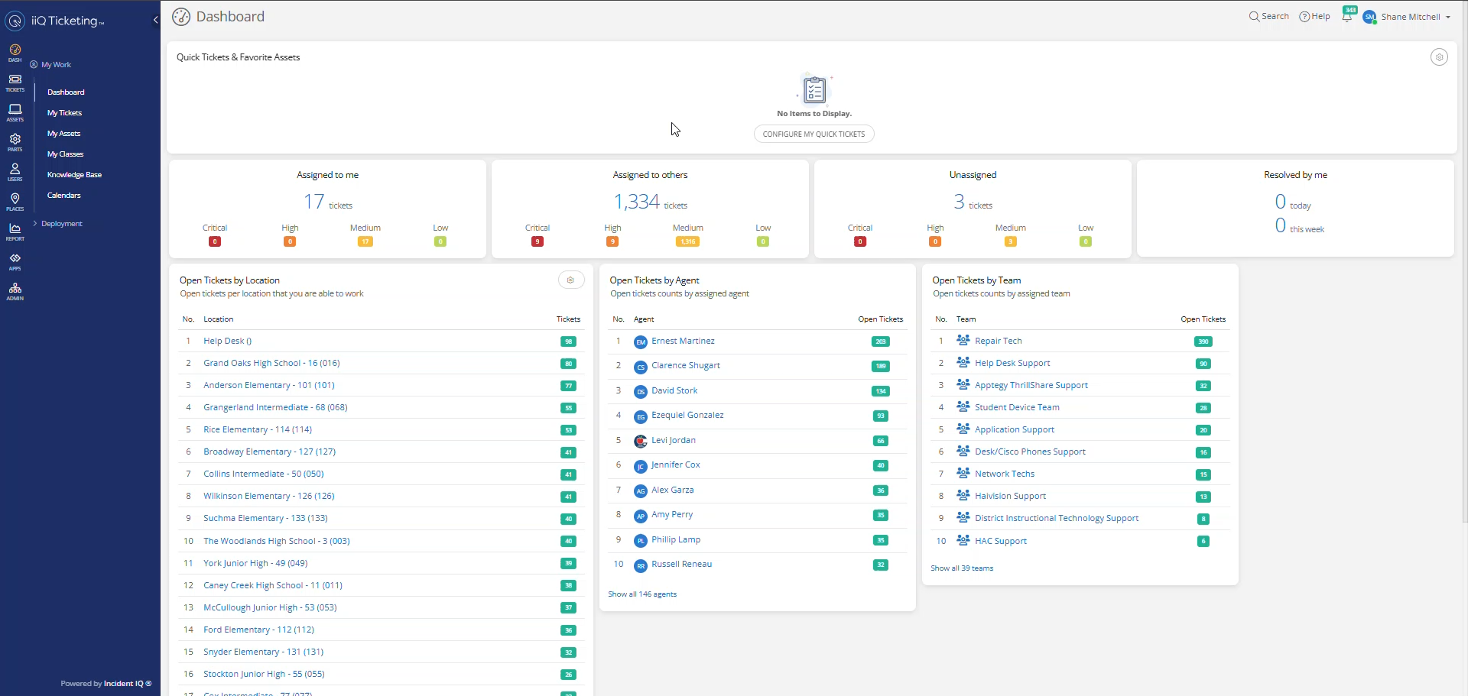Click Configure My Quick Tickets button
This screenshot has height=696, width=1468.
pyautogui.click(x=814, y=134)
